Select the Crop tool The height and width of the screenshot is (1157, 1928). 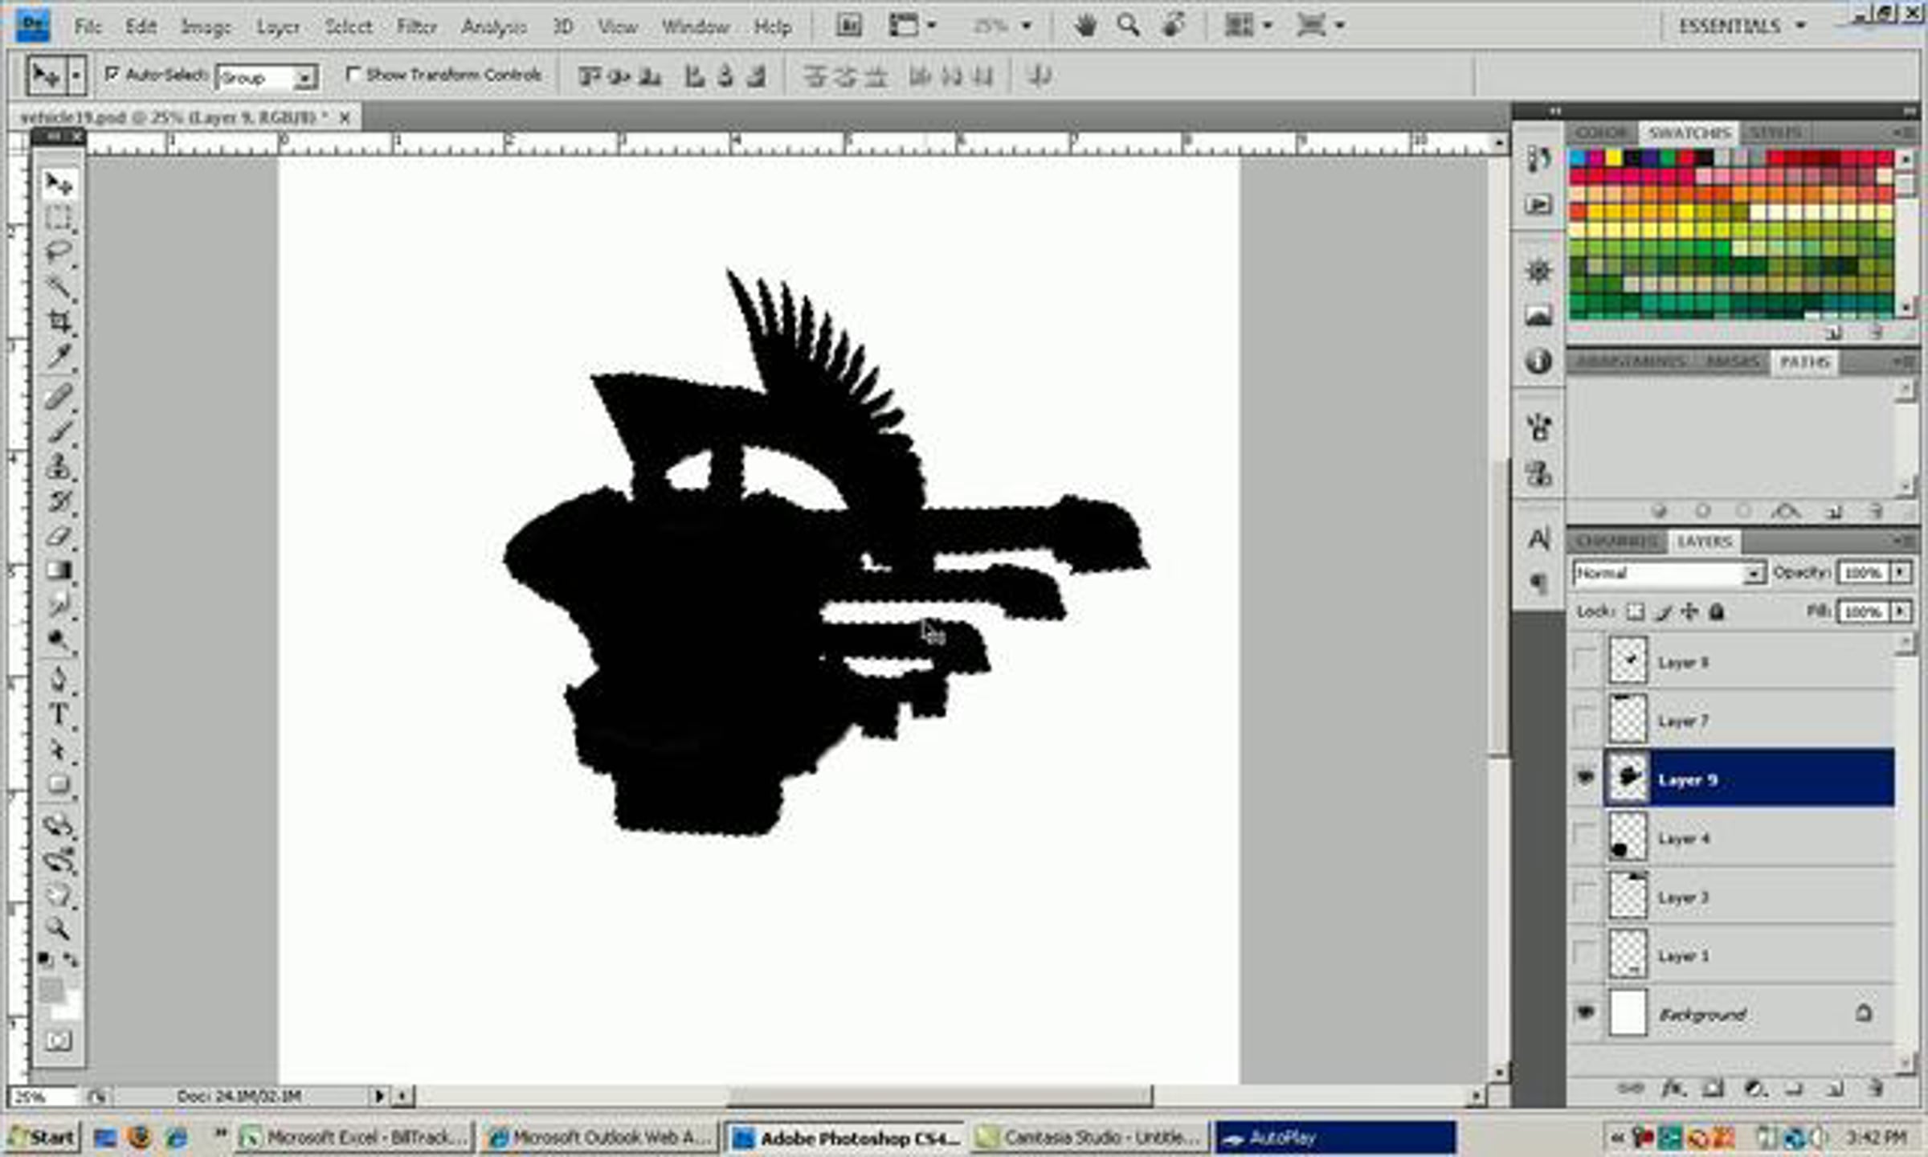[x=59, y=321]
